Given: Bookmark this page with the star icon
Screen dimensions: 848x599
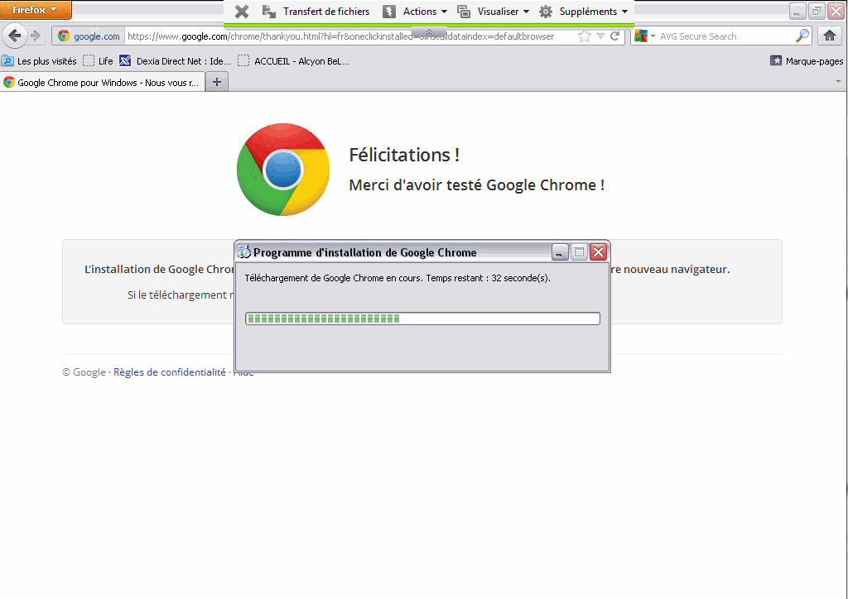Looking at the screenshot, I should tap(584, 36).
